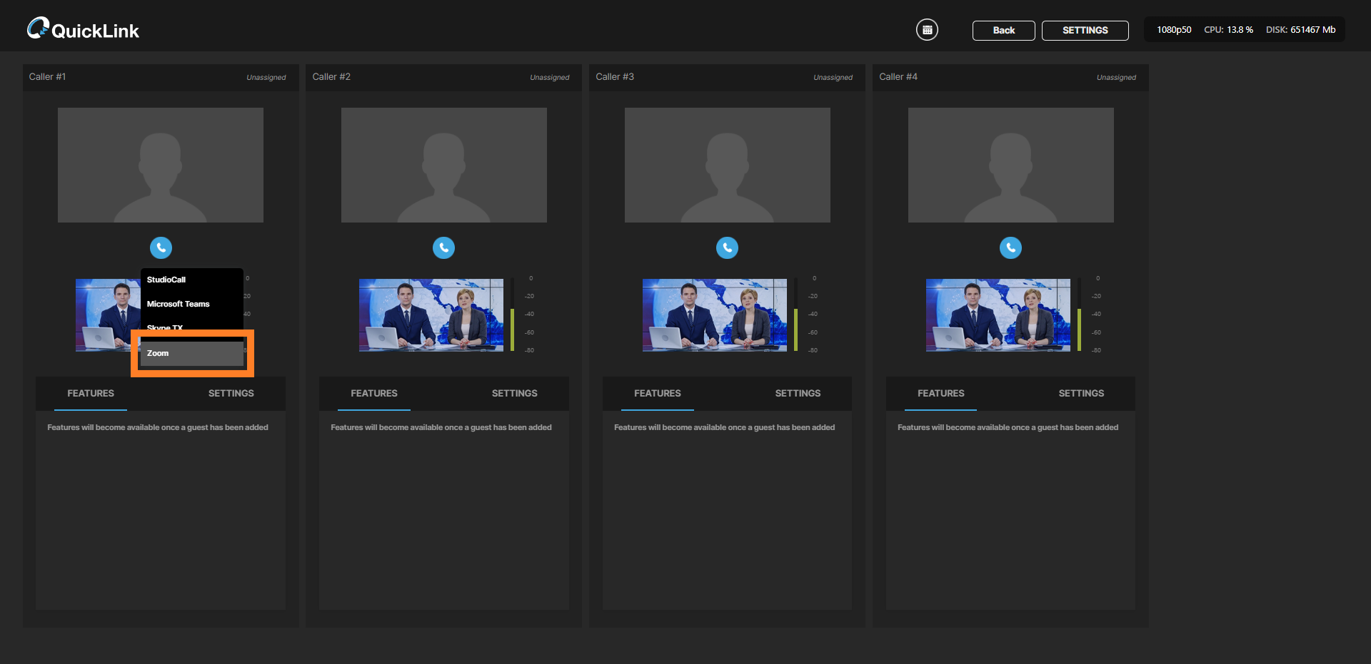Switch to Caller #3 SETTINGS tab
The image size is (1371, 664).
coord(798,394)
